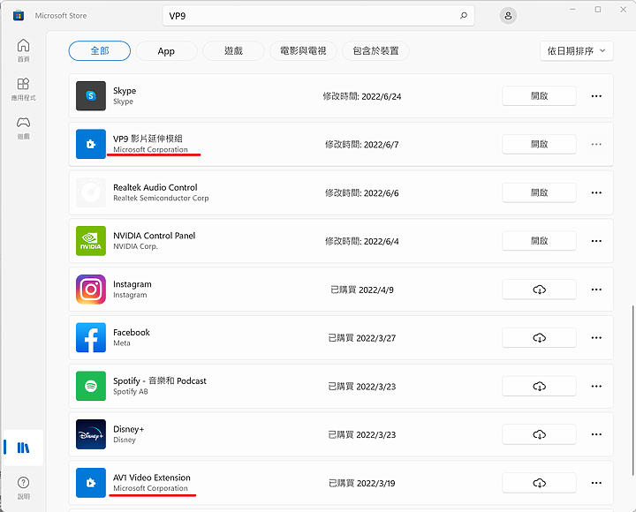Open more options for AV1 Video Extension
The height and width of the screenshot is (512, 636).
click(x=596, y=483)
